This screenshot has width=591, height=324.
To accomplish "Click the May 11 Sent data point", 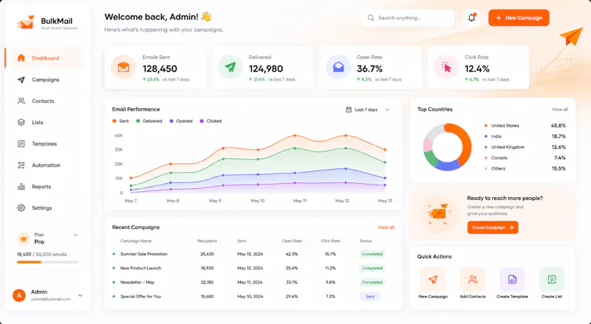I will tap(295, 135).
